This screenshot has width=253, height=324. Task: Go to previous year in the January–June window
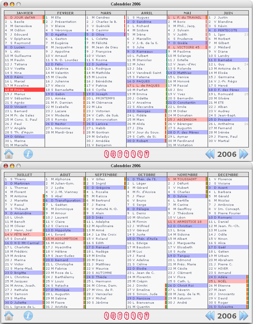(210, 154)
